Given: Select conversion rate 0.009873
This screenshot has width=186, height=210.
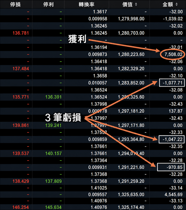Looking at the screenshot, I should click(98, 54).
